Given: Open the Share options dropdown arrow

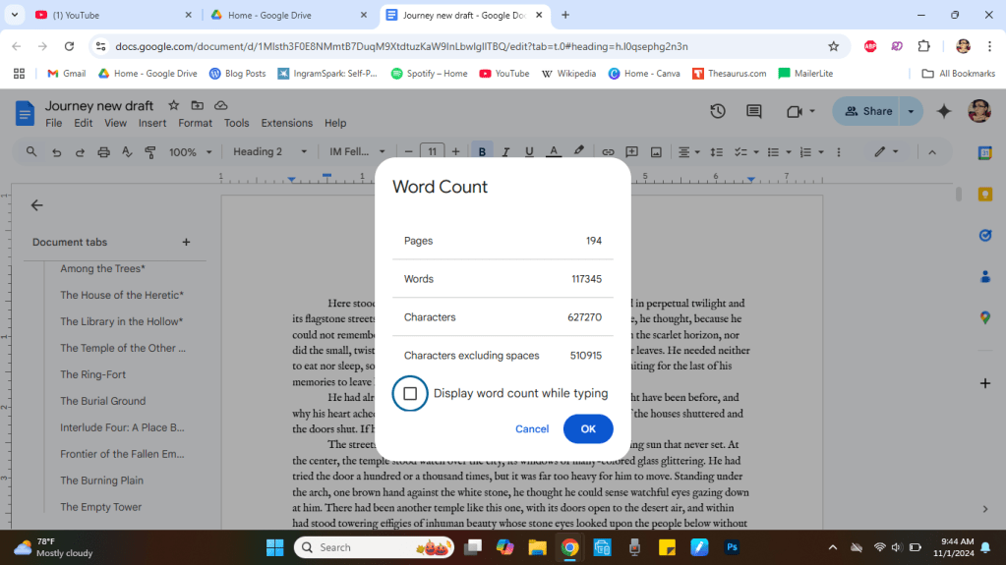Looking at the screenshot, I should [x=912, y=111].
